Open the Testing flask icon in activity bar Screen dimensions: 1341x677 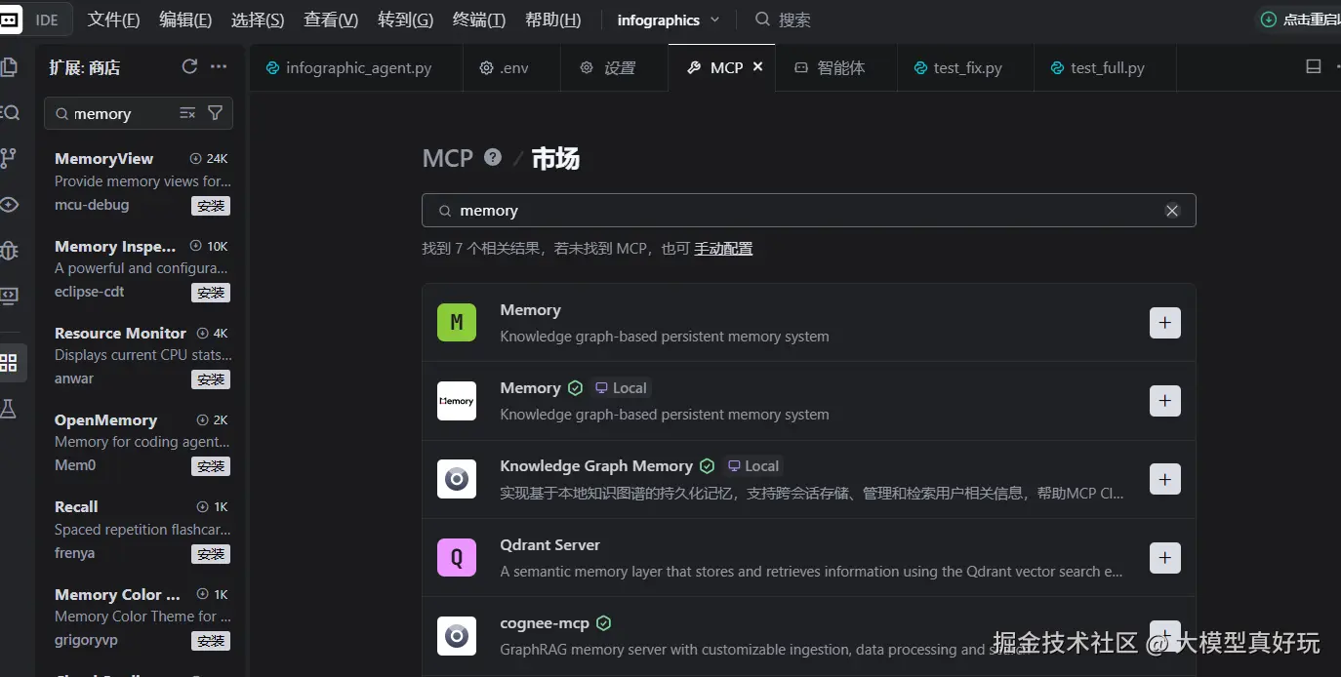click(x=9, y=409)
